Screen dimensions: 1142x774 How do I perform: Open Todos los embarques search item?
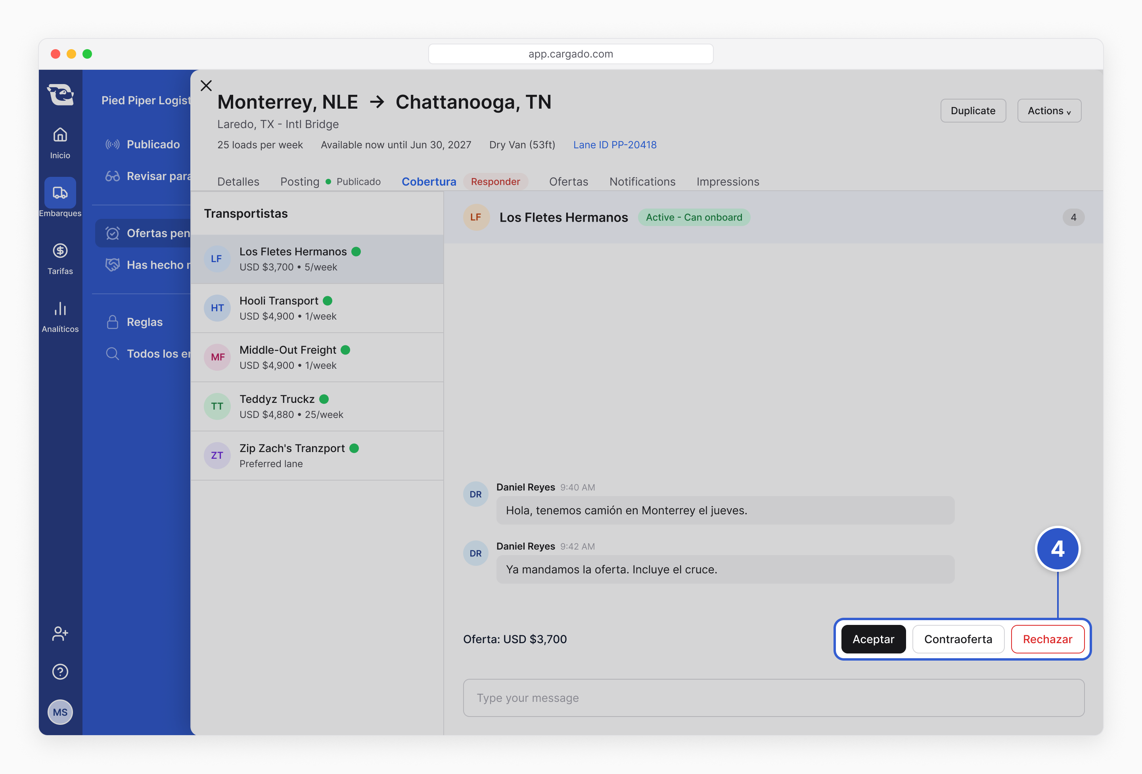point(148,353)
